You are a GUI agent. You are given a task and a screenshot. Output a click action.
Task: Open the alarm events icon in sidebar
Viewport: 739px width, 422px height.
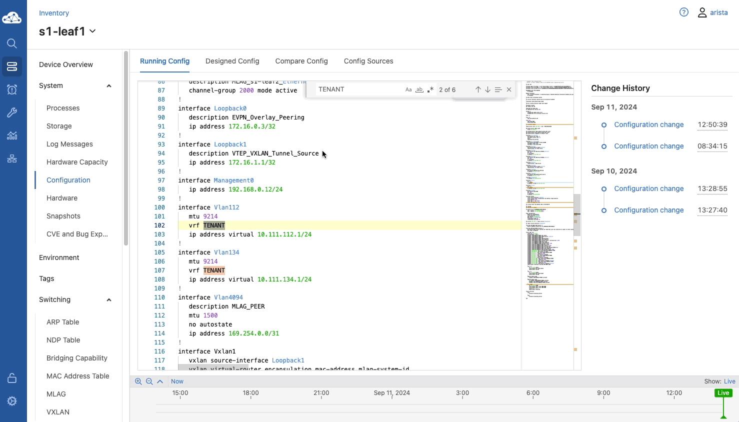click(12, 89)
